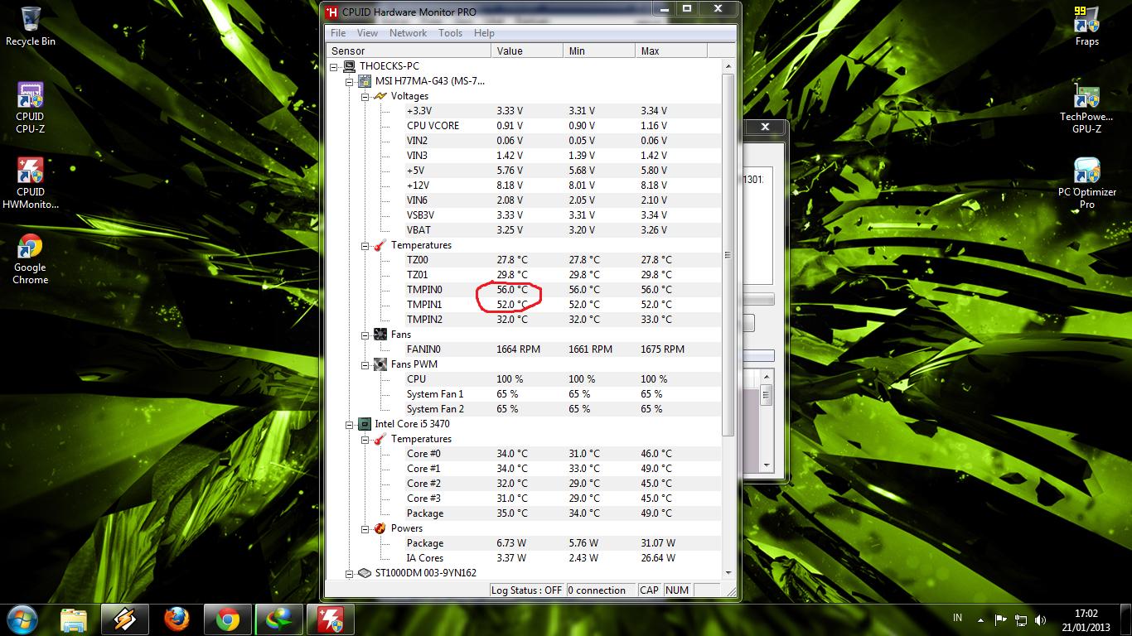The width and height of the screenshot is (1132, 636).
Task: Open the Tools menu
Action: coord(450,33)
